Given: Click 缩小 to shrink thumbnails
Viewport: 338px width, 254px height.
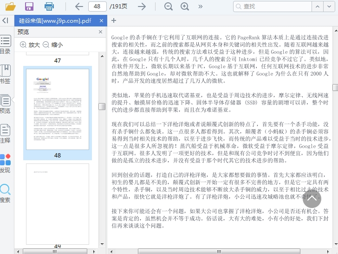Looking at the screenshot, I should [x=53, y=45].
